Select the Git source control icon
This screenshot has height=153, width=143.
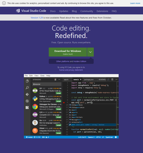pos(27,94)
